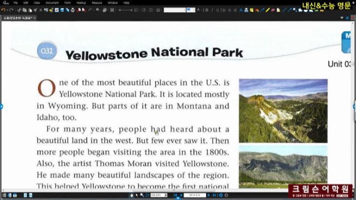Select the blue text markup A tool
This screenshot has width=356, height=200.
(x=241, y=10)
